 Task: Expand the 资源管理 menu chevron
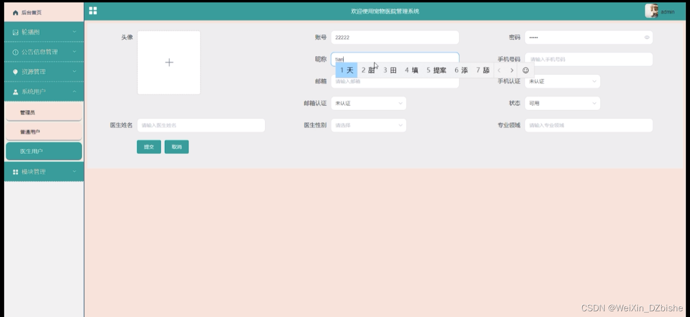pyautogui.click(x=74, y=72)
